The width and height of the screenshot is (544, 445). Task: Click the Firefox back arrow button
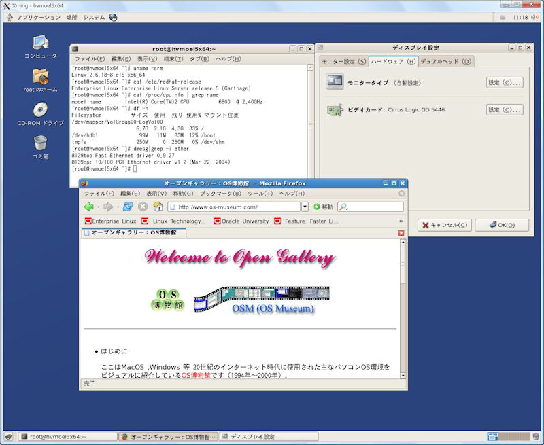tap(88, 207)
